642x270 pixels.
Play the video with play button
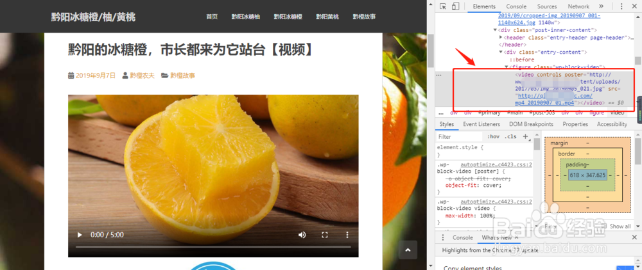pyautogui.click(x=80, y=235)
